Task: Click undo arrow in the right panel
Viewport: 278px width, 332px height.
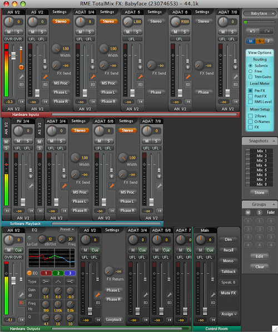Action: point(252,31)
